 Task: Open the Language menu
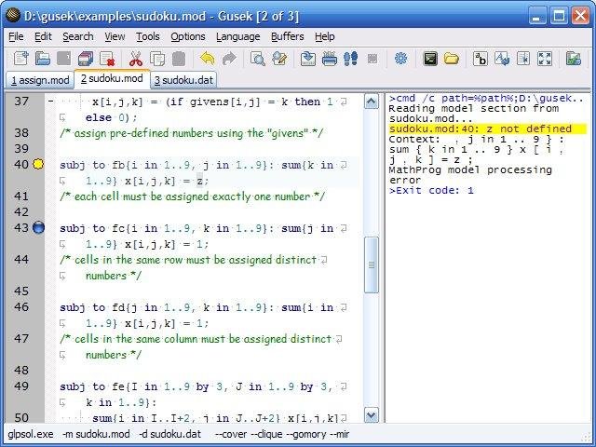(x=238, y=37)
